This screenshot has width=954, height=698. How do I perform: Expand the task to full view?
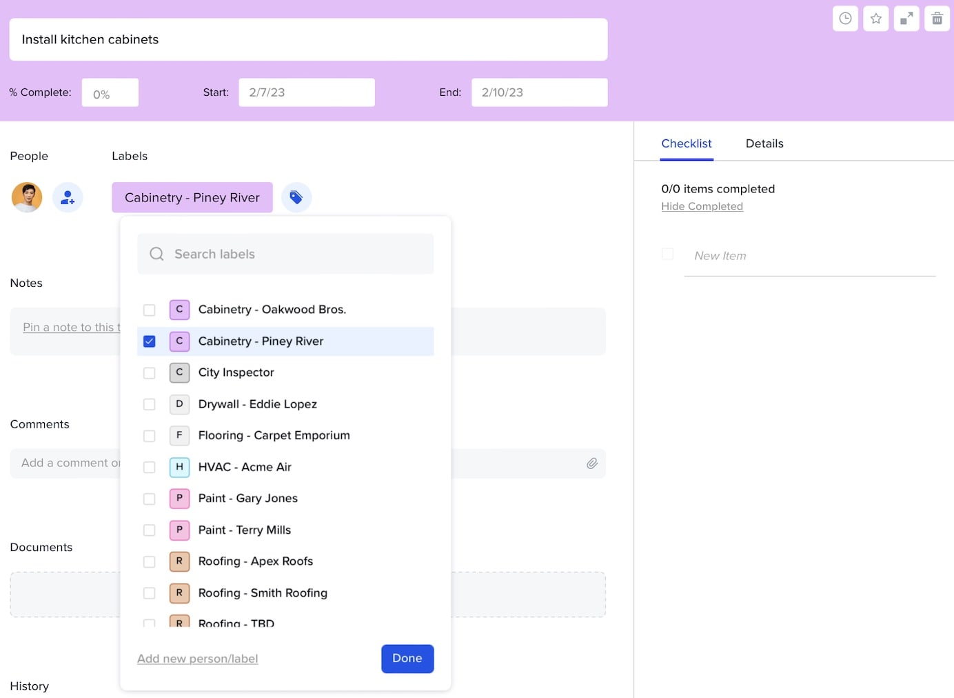click(906, 19)
